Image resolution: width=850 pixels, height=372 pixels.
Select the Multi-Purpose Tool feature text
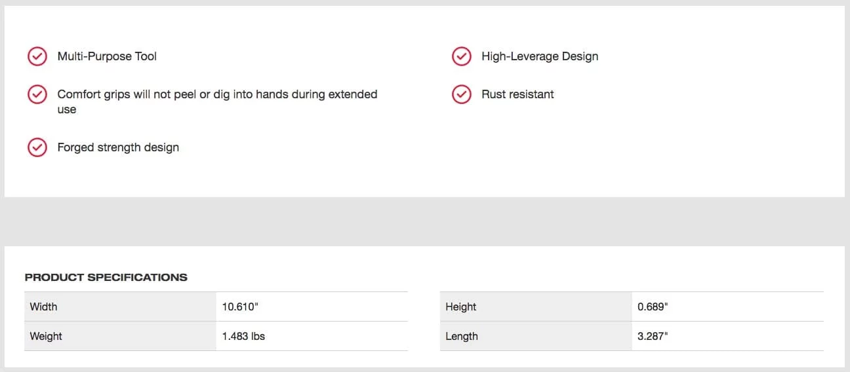(107, 56)
